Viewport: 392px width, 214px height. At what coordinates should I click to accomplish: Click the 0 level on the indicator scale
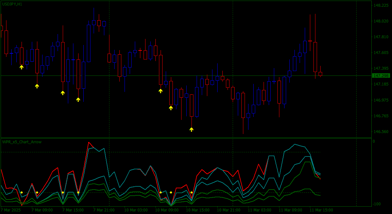(374, 141)
